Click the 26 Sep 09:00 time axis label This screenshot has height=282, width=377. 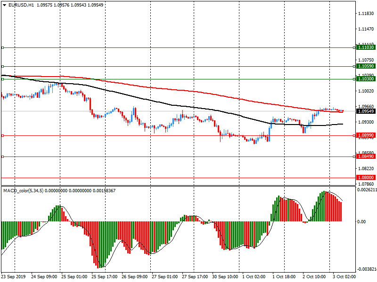tap(135, 276)
